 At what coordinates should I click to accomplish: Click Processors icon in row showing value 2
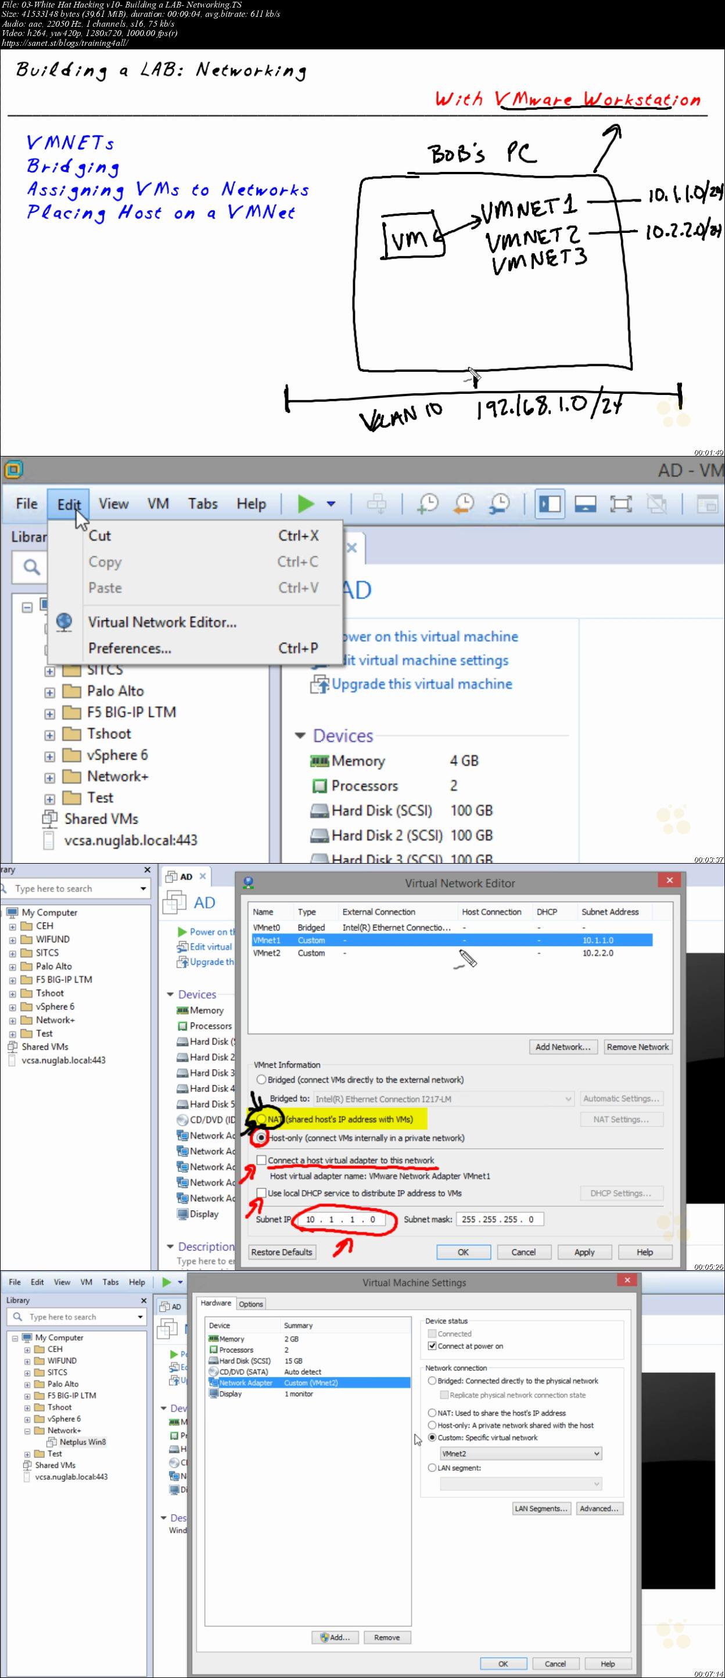click(x=319, y=786)
